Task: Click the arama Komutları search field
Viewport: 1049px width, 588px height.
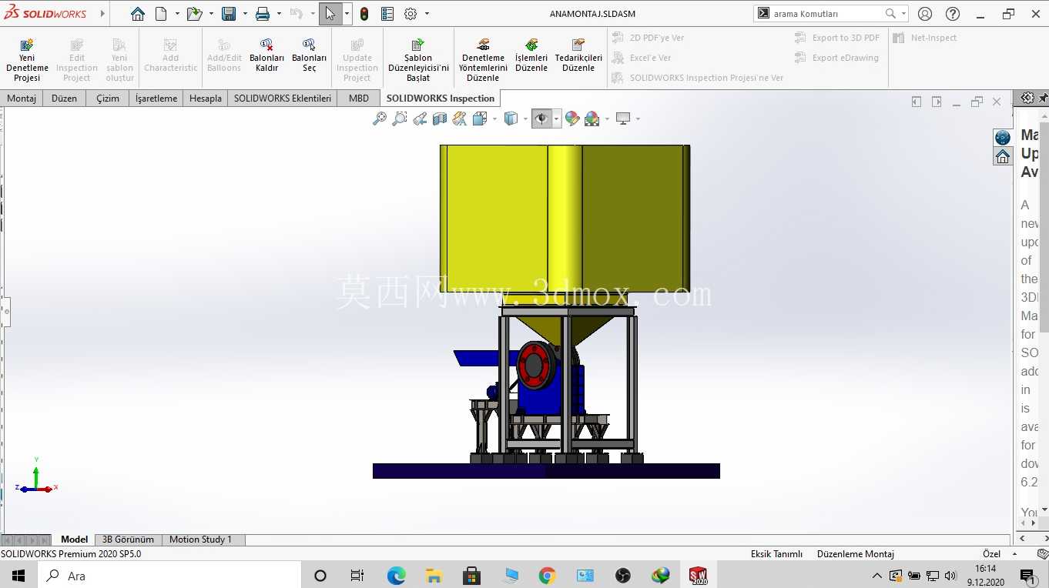Action: click(826, 14)
